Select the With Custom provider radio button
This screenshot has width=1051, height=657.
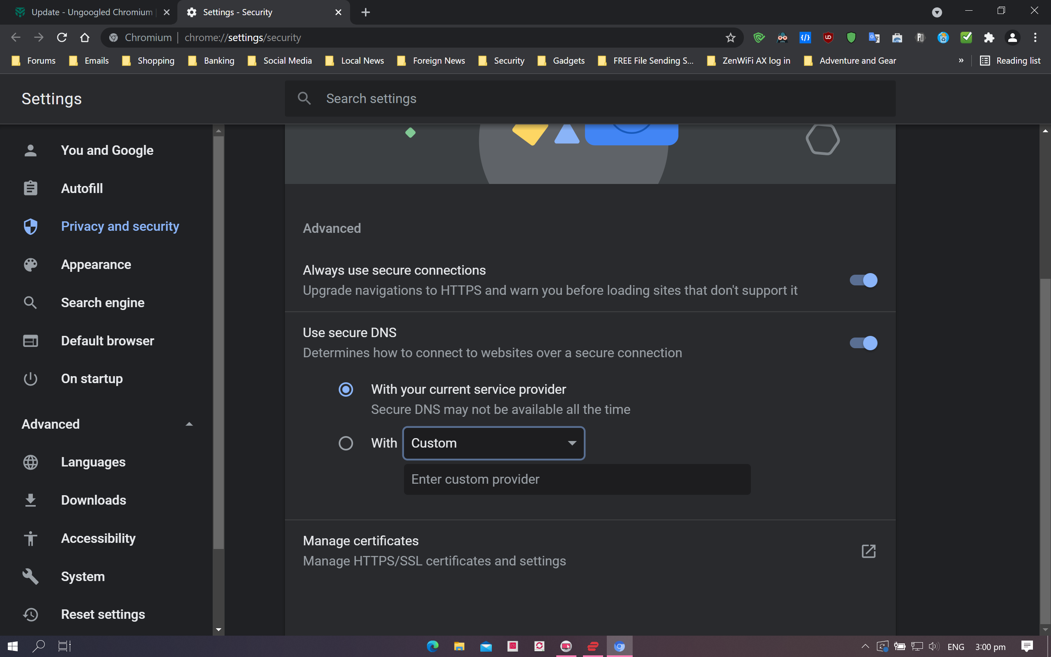click(346, 443)
